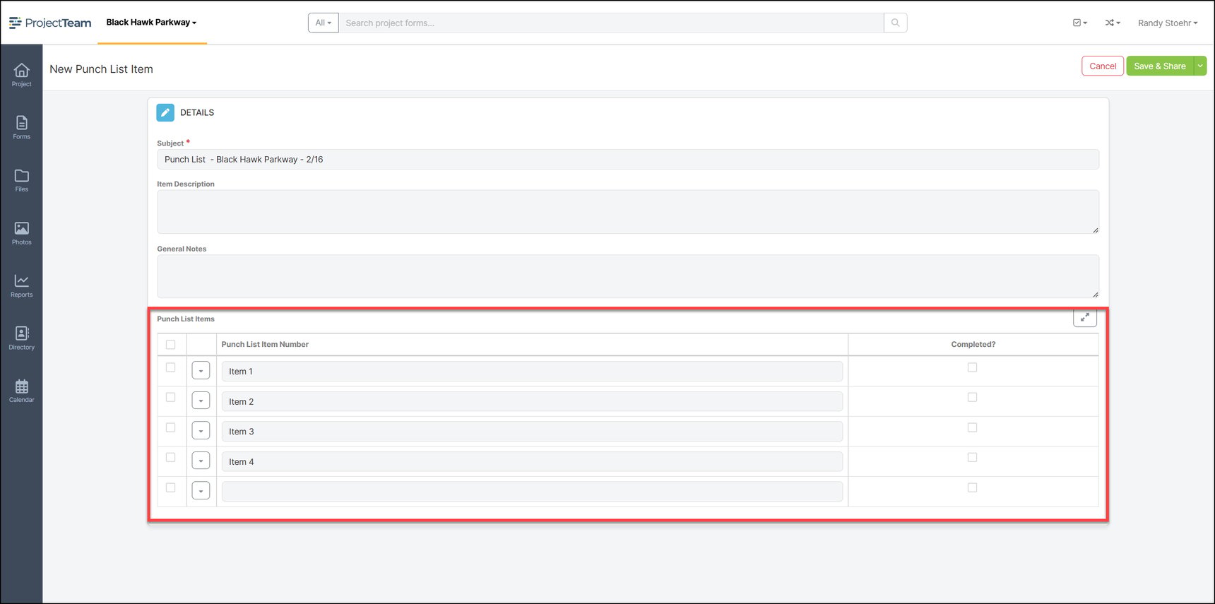The image size is (1215, 604).
Task: Mark Item 2 as Completed
Action: click(x=972, y=397)
